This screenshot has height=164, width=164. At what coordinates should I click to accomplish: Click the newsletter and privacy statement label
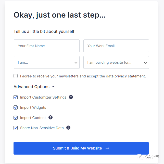pyautogui.click(x=83, y=76)
